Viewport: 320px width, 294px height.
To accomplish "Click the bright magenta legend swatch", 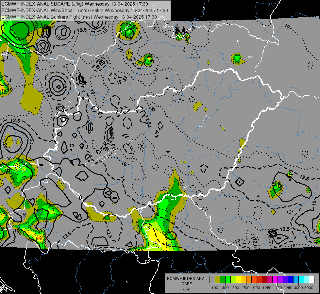I will (x=275, y=279).
